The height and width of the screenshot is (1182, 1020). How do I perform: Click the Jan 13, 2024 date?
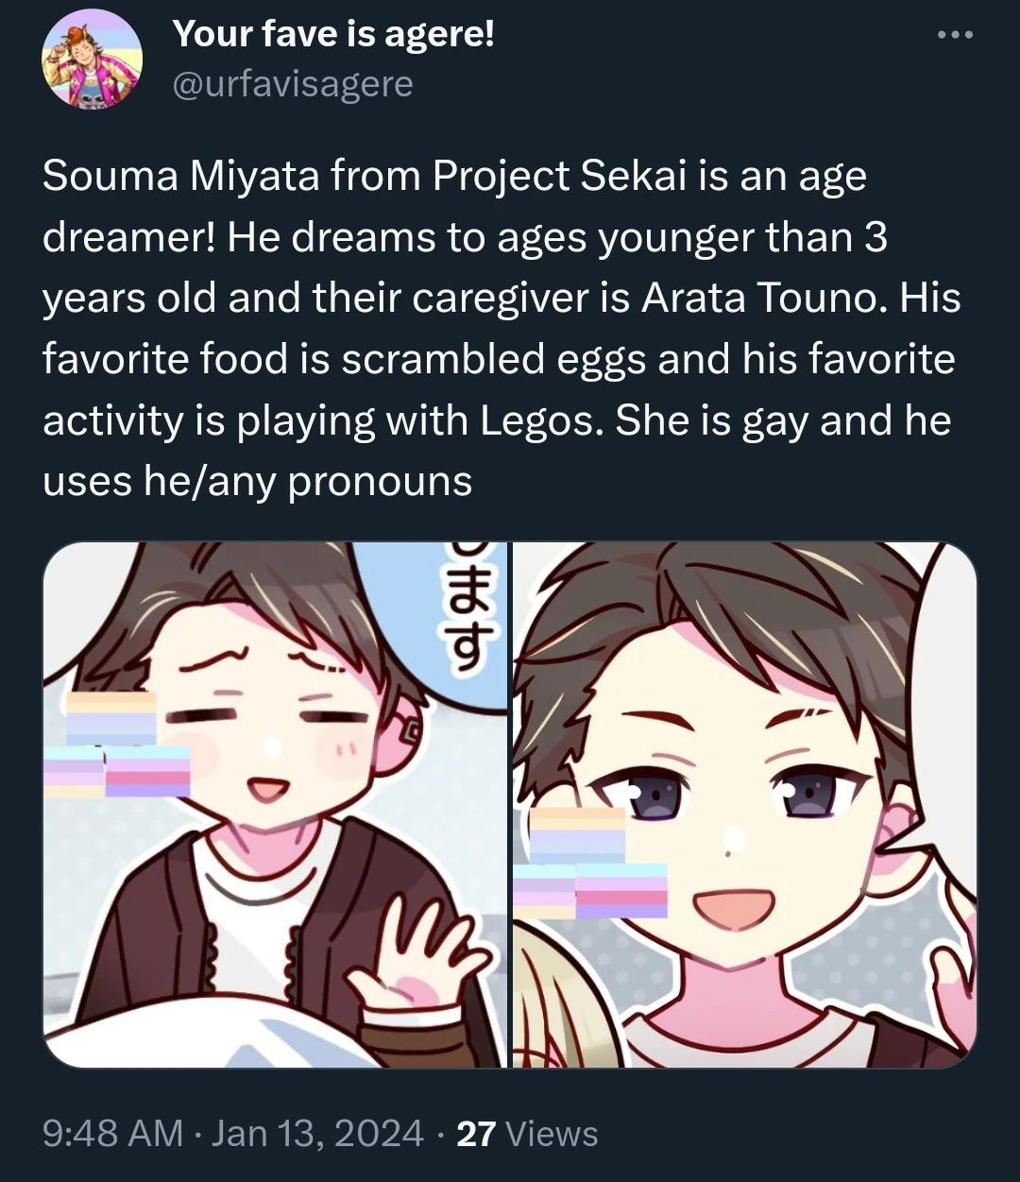point(317,1133)
